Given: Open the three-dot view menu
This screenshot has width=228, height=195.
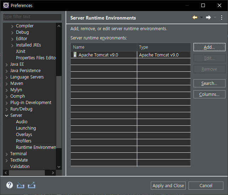Looking at the screenshot, I should click(x=222, y=17).
